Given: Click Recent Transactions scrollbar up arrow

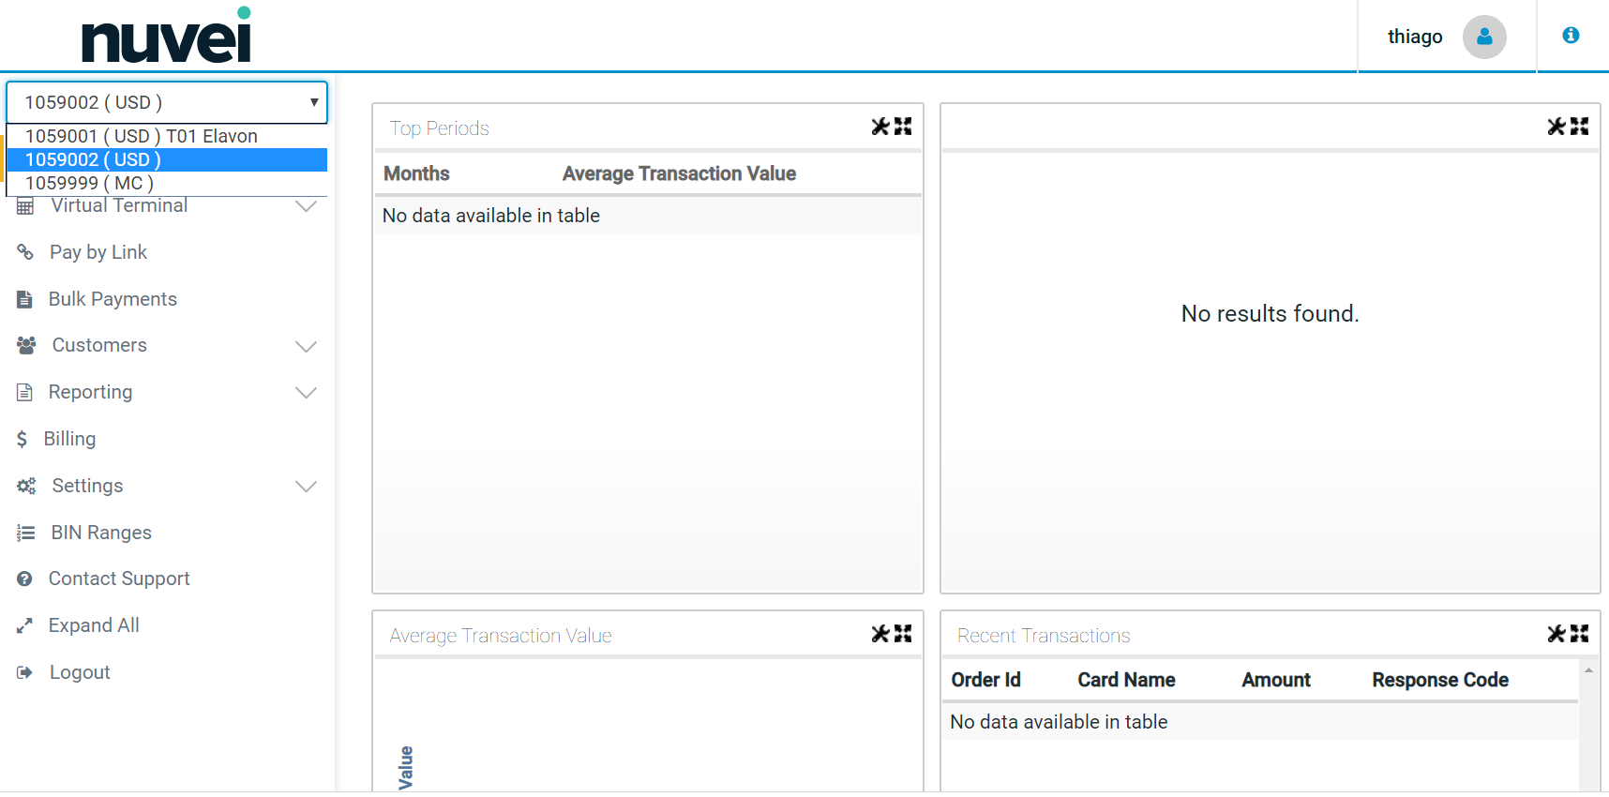Looking at the screenshot, I should 1588,670.
